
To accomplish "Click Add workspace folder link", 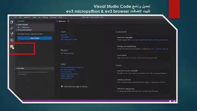I will pyautogui.click(x=69, y=39).
